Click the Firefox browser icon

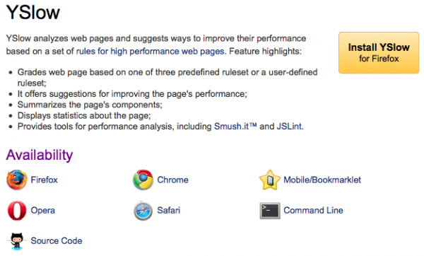pos(17,180)
